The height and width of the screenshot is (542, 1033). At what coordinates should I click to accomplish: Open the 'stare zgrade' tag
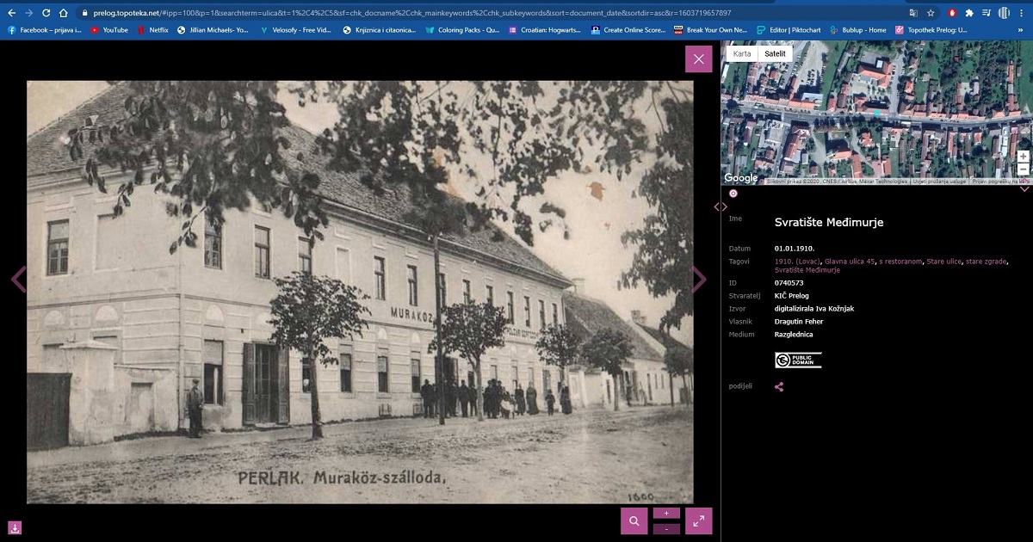click(987, 262)
